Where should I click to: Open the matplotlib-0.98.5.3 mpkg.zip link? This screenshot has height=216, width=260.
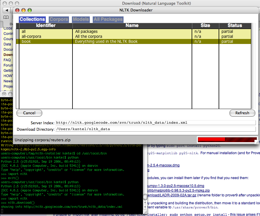179,191
